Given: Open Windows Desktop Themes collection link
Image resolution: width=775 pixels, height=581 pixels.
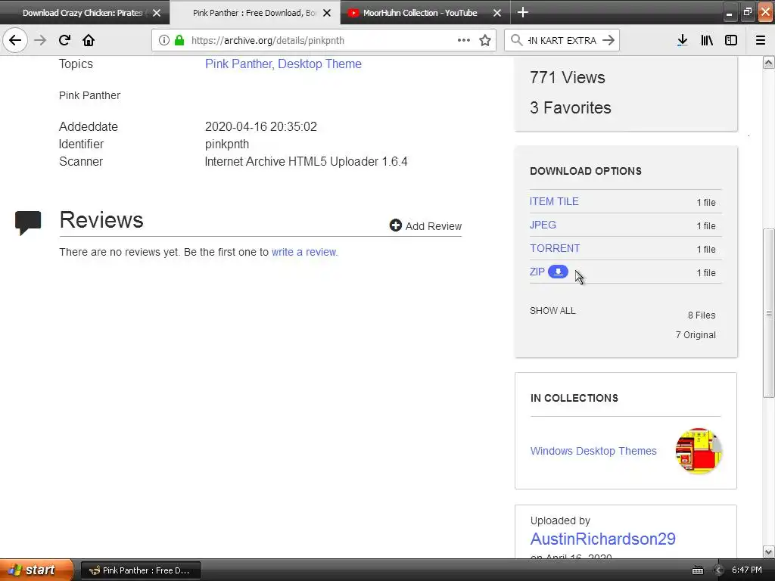Looking at the screenshot, I should pos(593,451).
